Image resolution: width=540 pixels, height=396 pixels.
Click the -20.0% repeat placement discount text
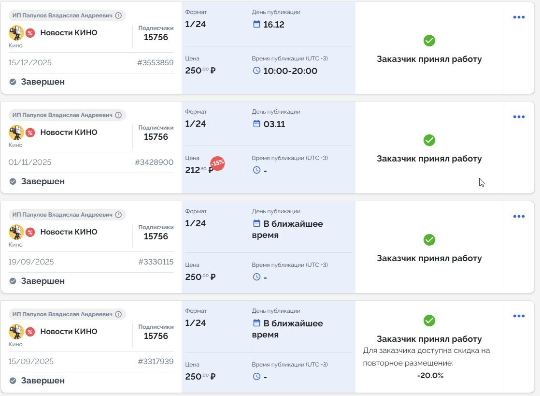tap(430, 375)
